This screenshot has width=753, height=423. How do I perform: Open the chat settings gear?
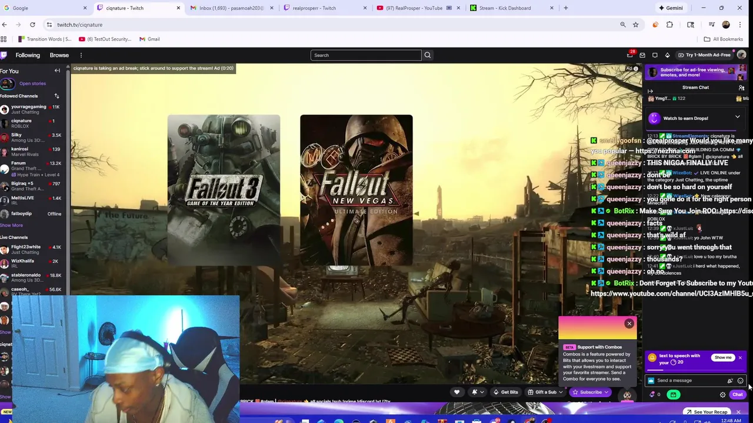pos(723,395)
